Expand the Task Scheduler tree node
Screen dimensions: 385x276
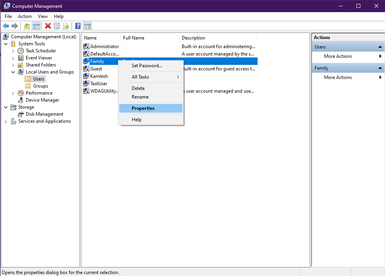click(13, 51)
